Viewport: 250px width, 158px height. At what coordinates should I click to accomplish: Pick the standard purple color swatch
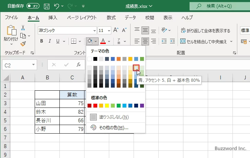coord(142,105)
